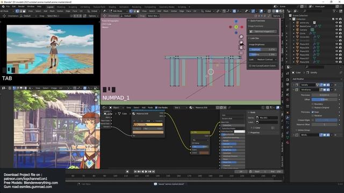
Task: Toggle visibility eye of Plane.003
Action: tap(336, 44)
